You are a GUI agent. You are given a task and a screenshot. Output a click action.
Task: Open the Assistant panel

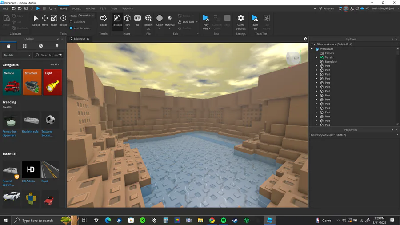(x=327, y=8)
